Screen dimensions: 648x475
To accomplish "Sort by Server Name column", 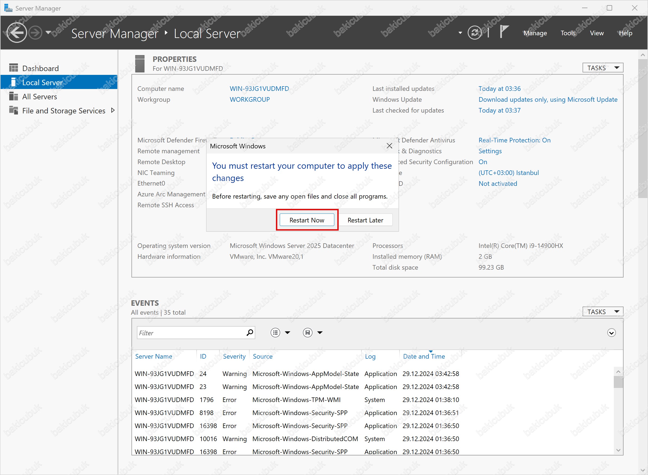I will click(x=153, y=356).
